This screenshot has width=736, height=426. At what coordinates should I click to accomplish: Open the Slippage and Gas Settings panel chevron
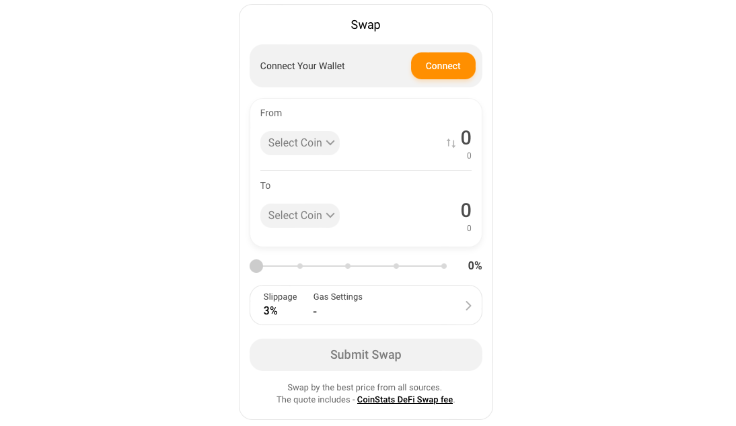468,305
